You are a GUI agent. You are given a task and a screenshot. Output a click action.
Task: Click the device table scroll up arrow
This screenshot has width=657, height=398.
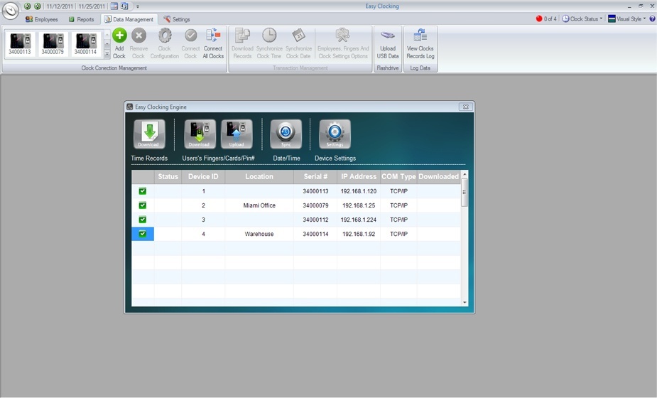tap(465, 174)
